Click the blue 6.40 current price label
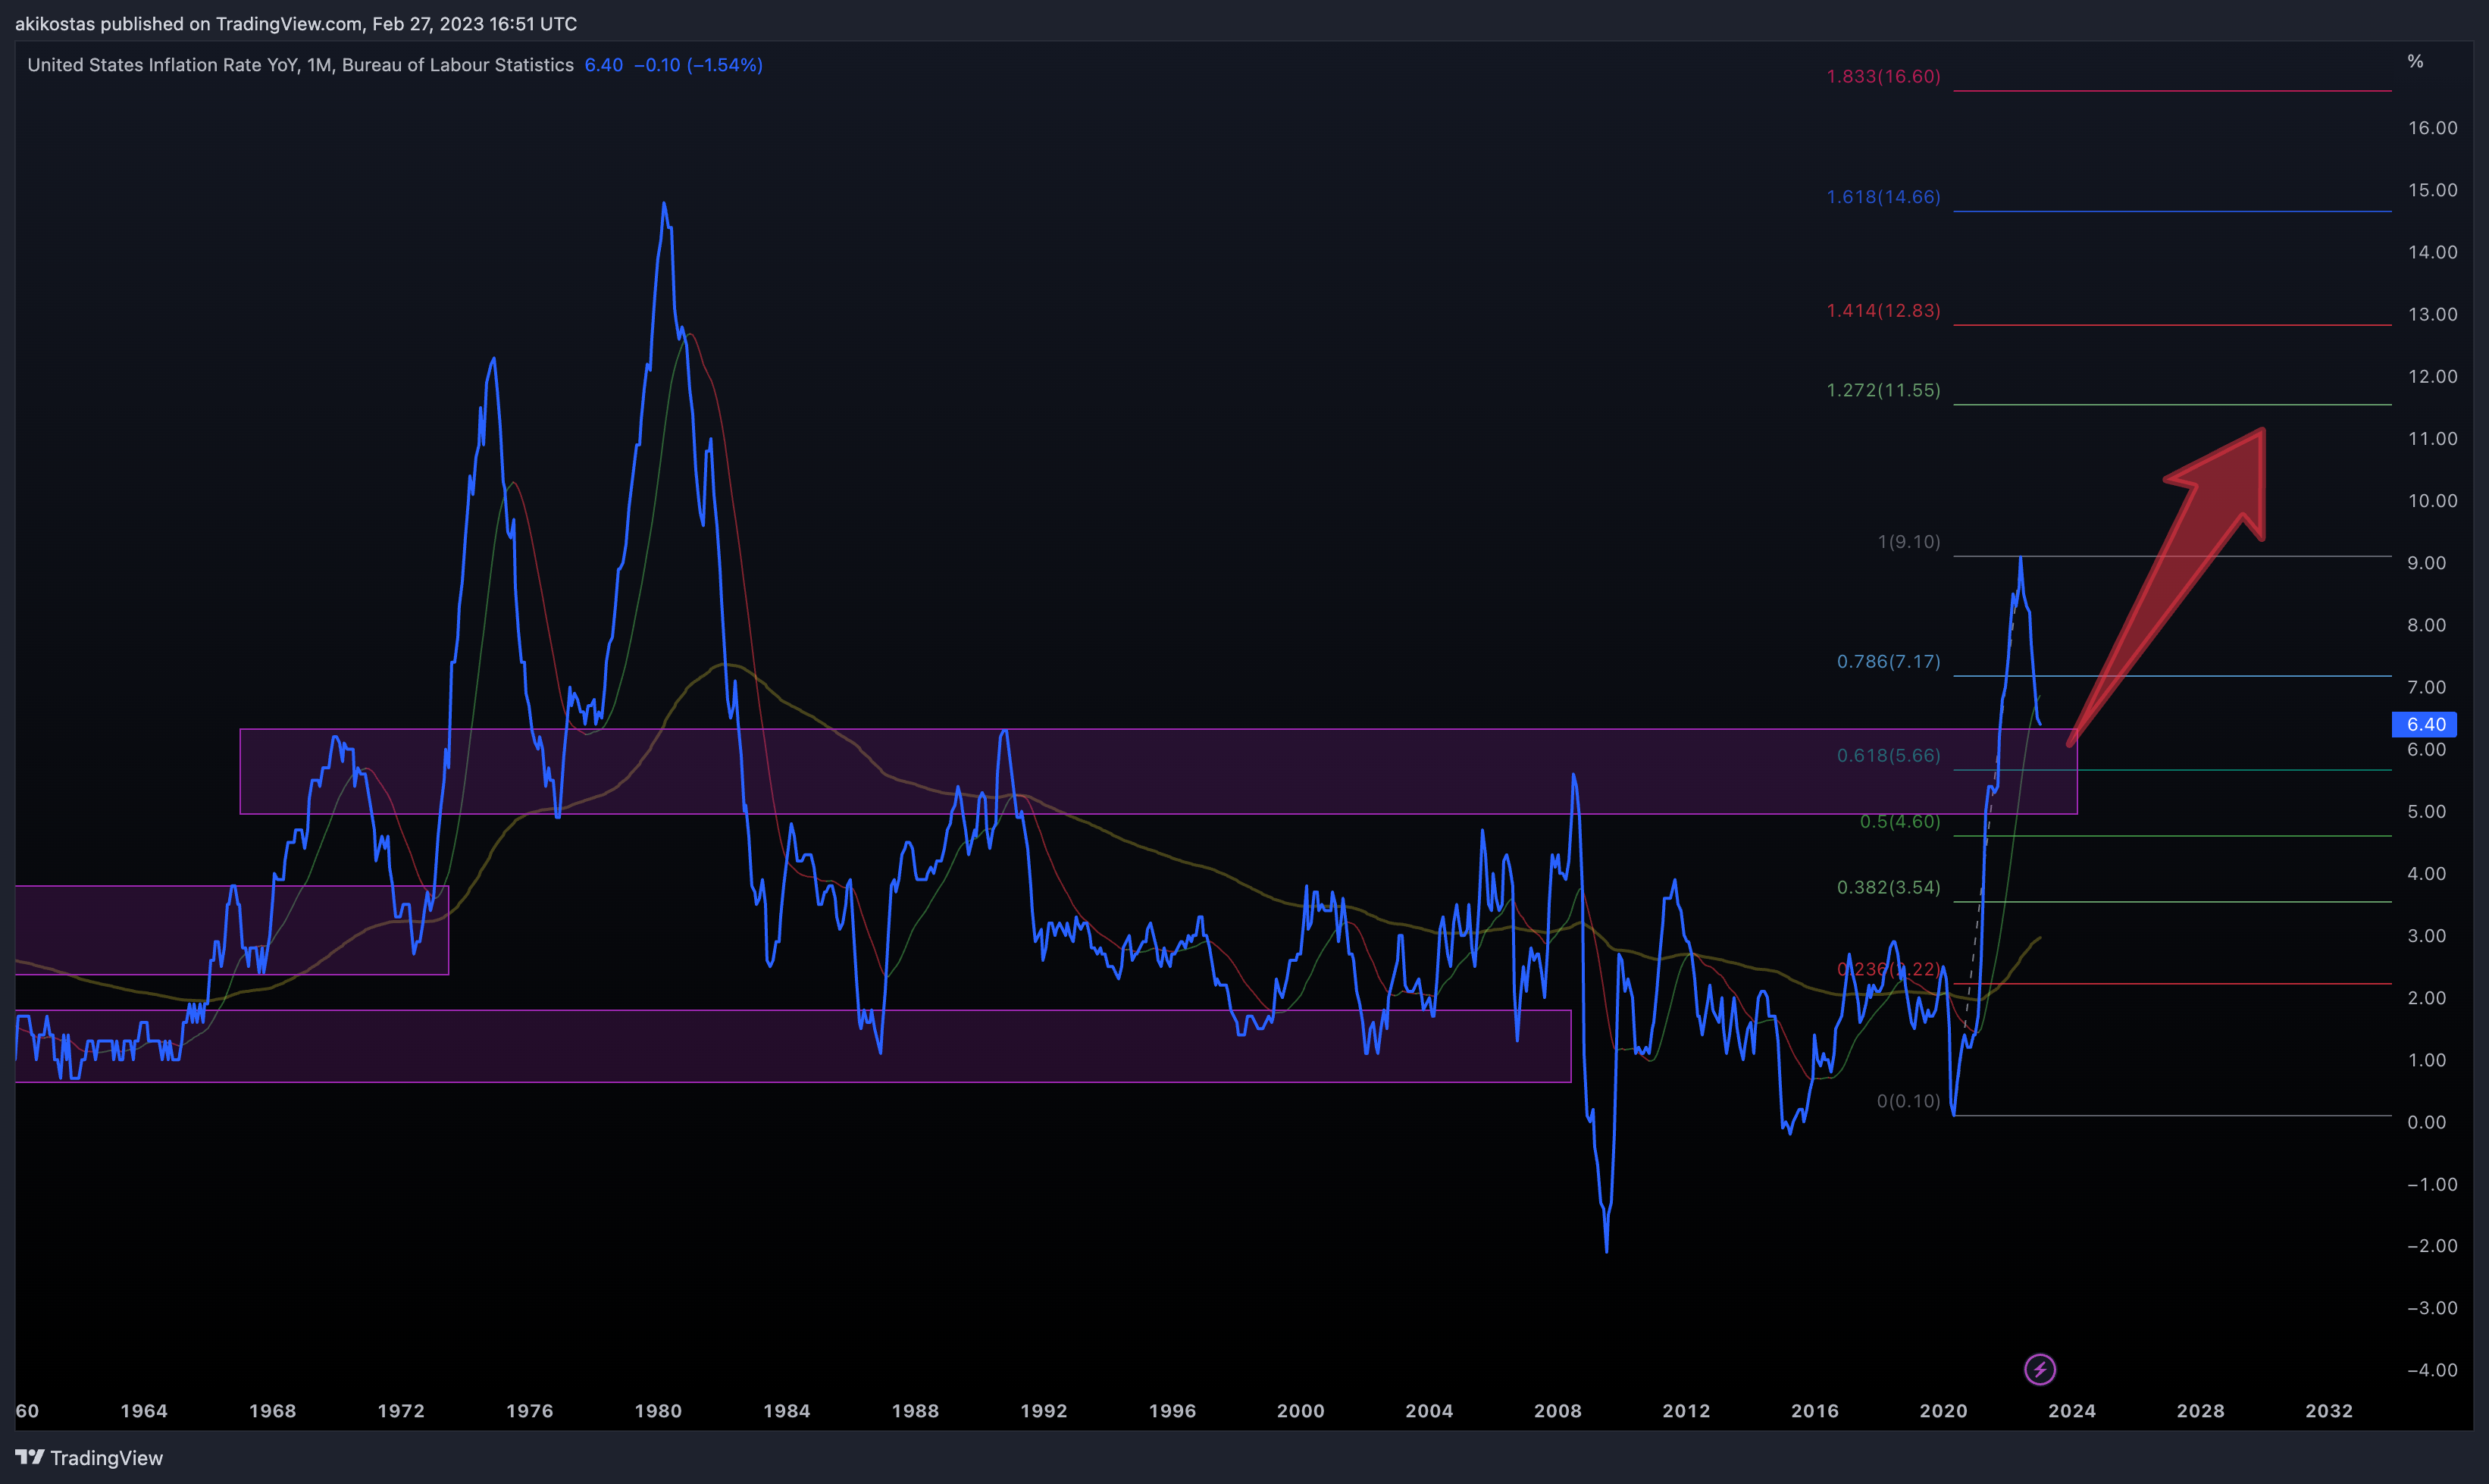 pos(2424,724)
